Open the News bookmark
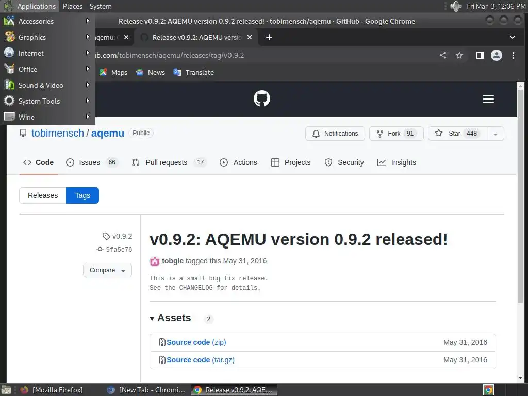Screen dimensions: 528x396 tap(150, 72)
